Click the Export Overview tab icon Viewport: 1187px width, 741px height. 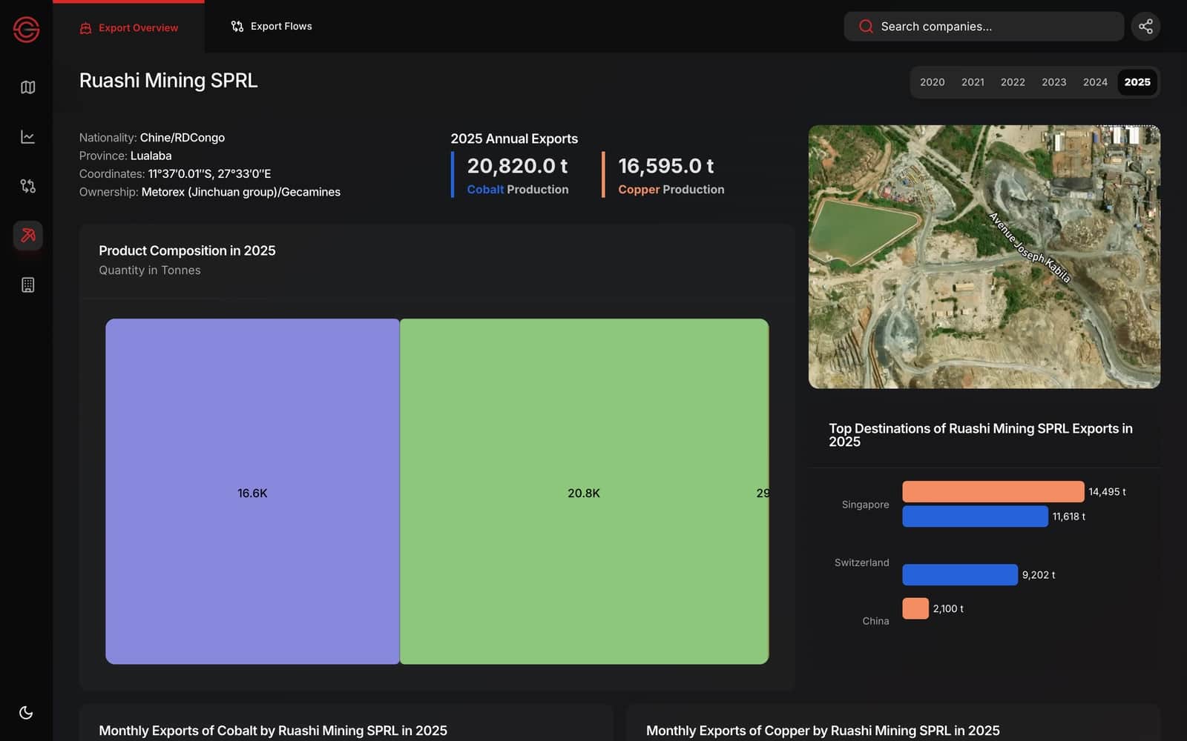coord(86,28)
